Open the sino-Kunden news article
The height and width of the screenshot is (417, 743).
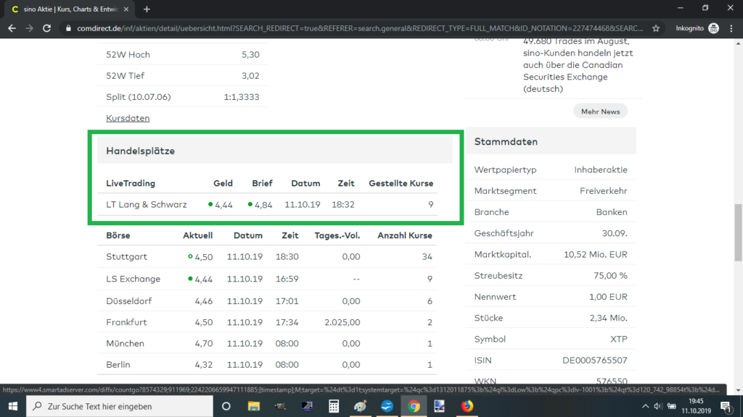(578, 64)
